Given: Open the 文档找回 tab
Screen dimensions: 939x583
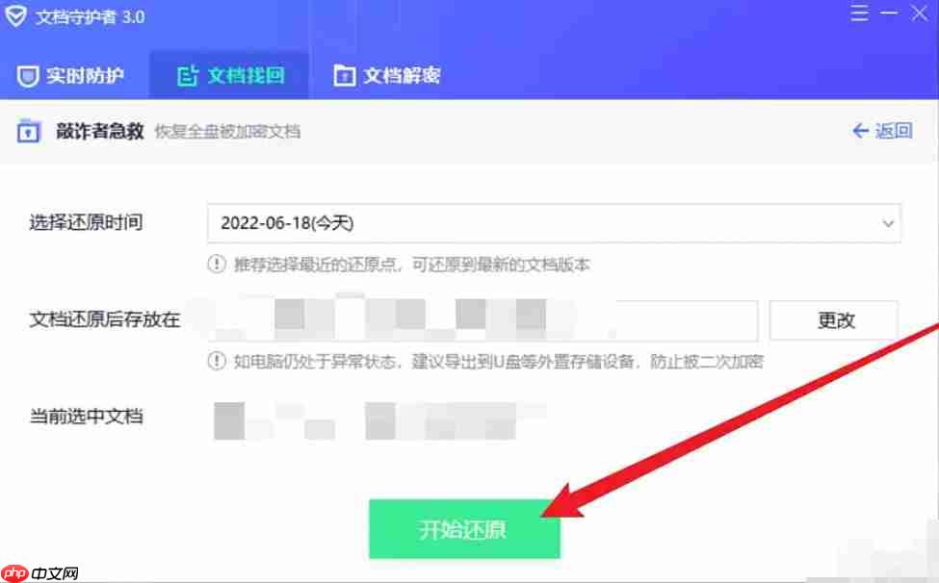Looking at the screenshot, I should tap(230, 76).
